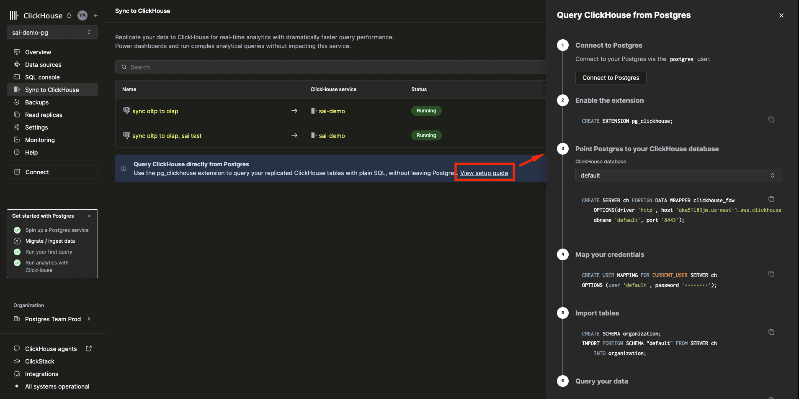Click the ClickStack icon in sidebar
This screenshot has width=799, height=399.
pos(17,361)
